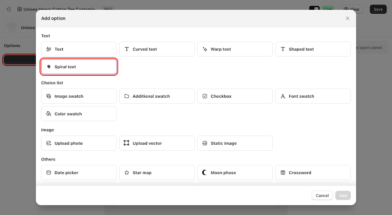This screenshot has height=215, width=392.
Task: Select the Color swatch option
Action: [x=79, y=114]
